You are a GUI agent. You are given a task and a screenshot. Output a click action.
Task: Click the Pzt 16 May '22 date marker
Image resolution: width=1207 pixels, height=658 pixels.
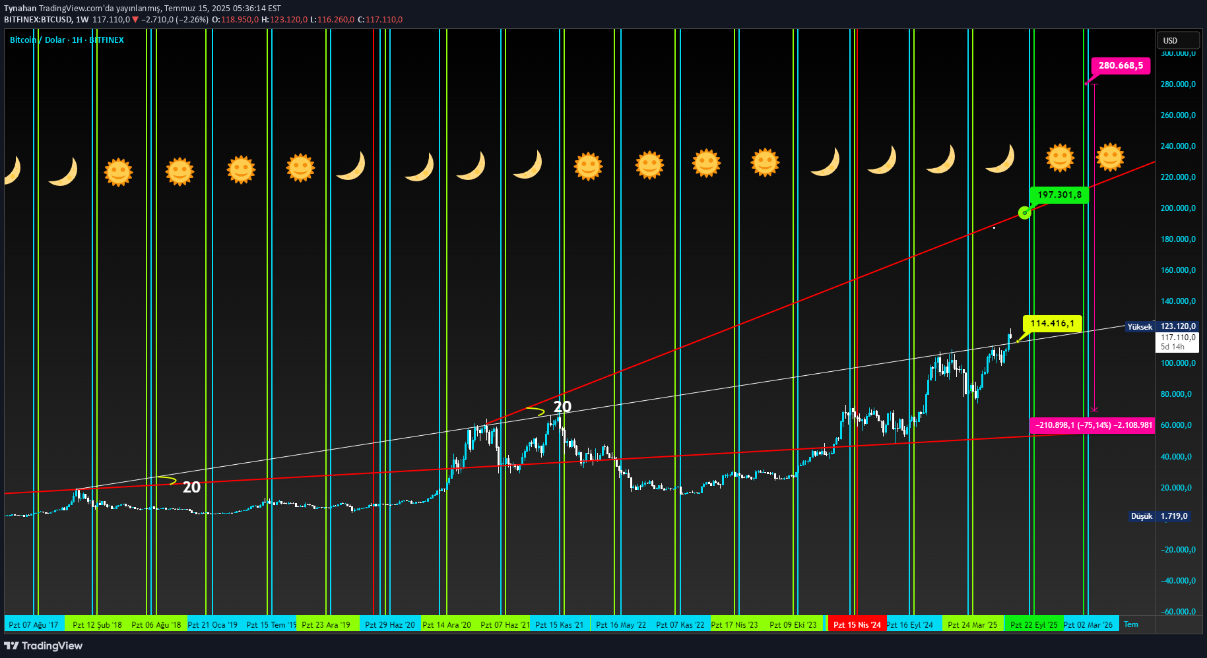(x=621, y=624)
